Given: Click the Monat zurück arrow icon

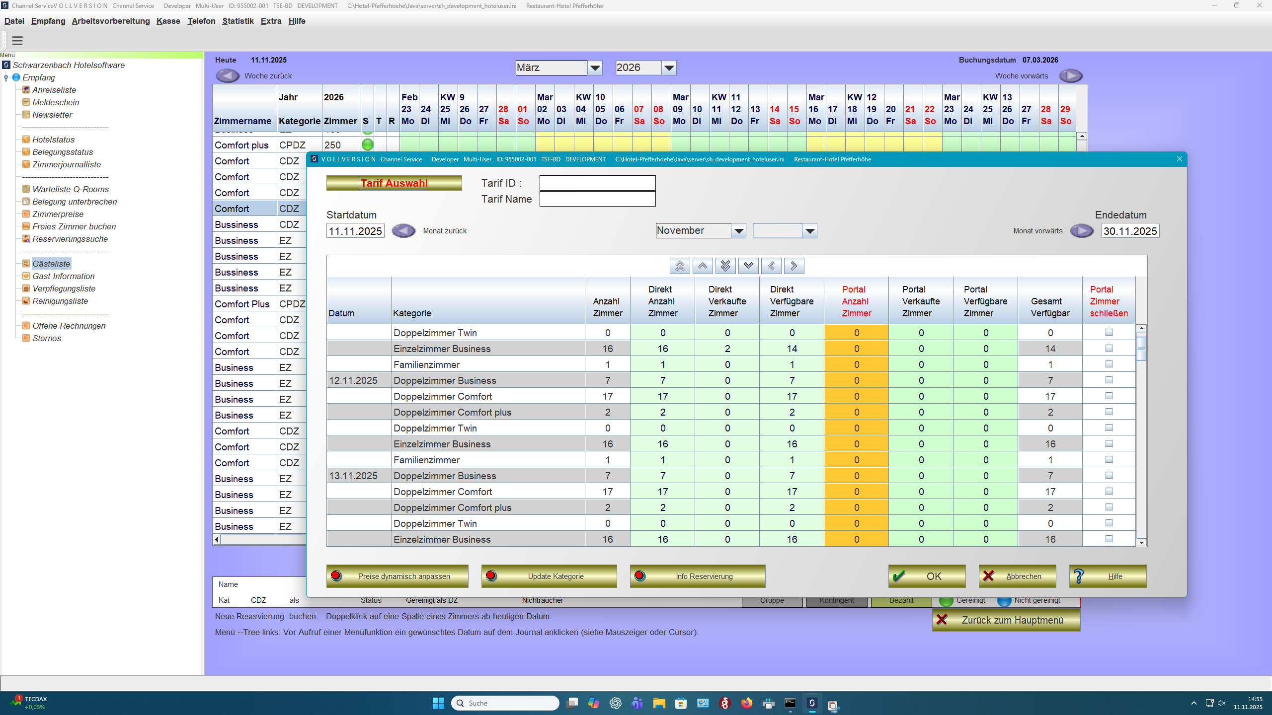Looking at the screenshot, I should 403,230.
